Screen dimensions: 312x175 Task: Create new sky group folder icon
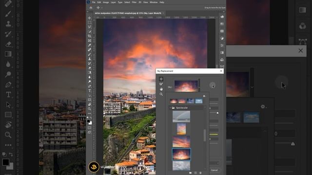pyautogui.click(x=191, y=173)
